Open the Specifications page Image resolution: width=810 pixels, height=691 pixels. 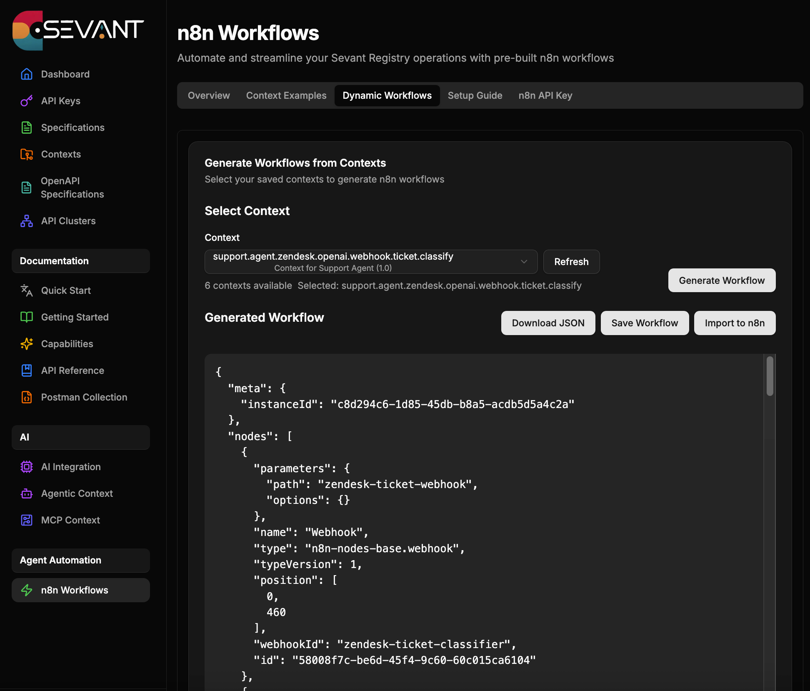(73, 128)
